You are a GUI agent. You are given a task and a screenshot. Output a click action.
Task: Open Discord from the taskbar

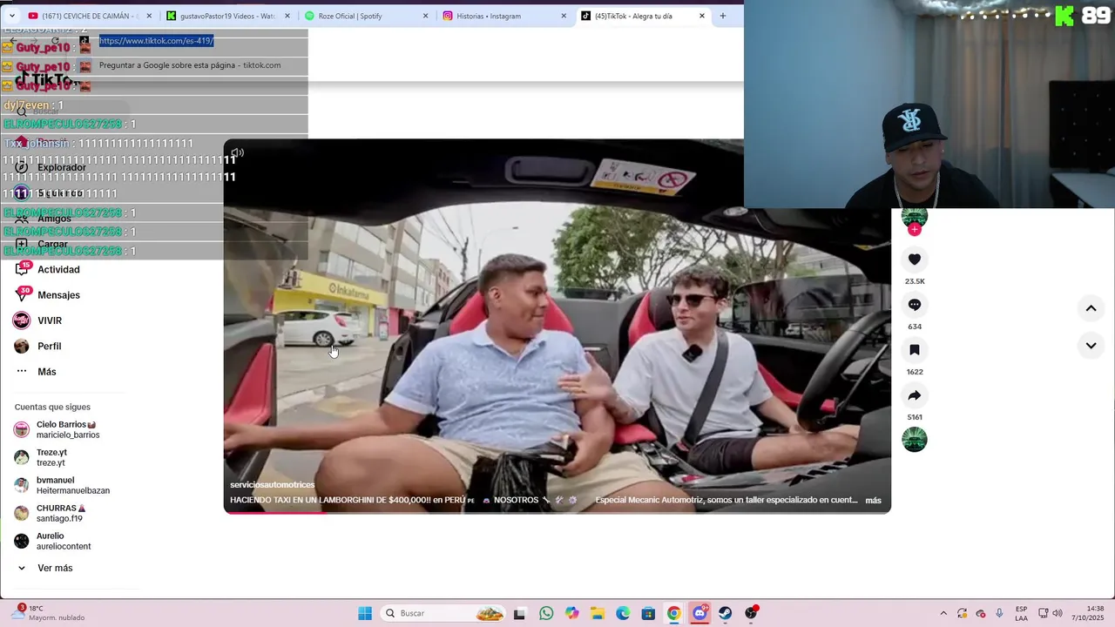pyautogui.click(x=699, y=613)
